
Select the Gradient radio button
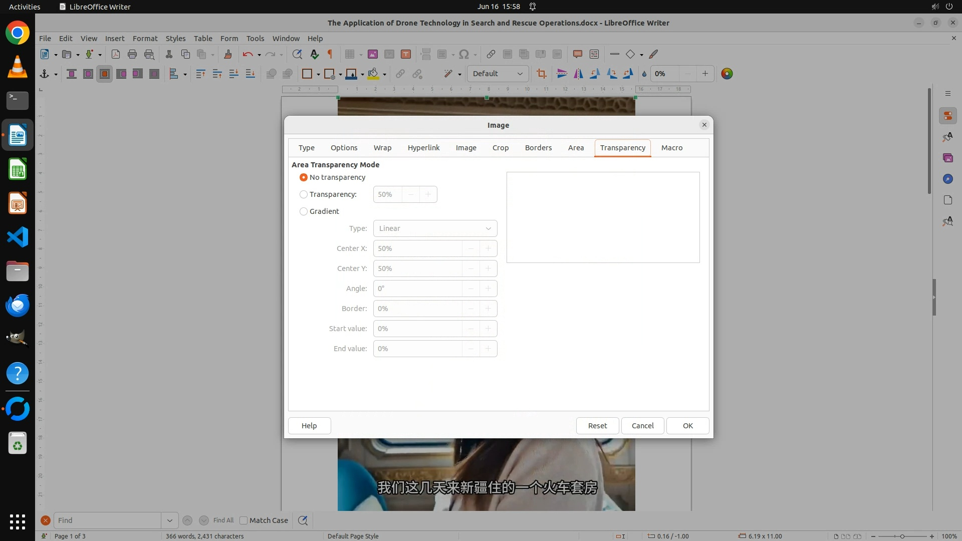pos(303,211)
